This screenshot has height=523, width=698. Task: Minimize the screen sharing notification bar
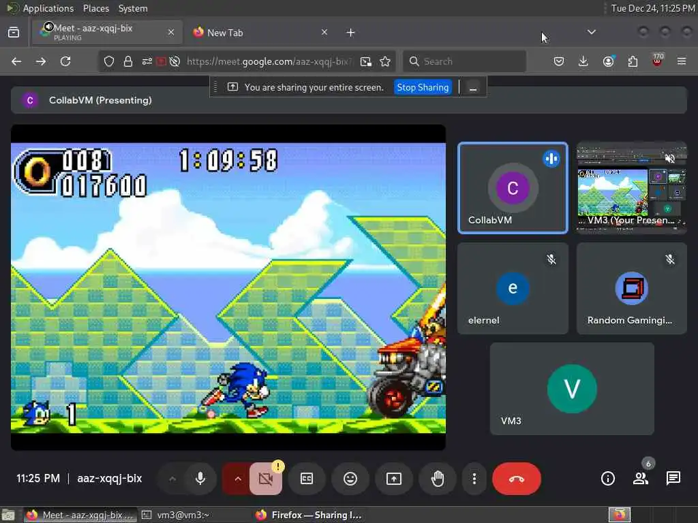(x=473, y=88)
